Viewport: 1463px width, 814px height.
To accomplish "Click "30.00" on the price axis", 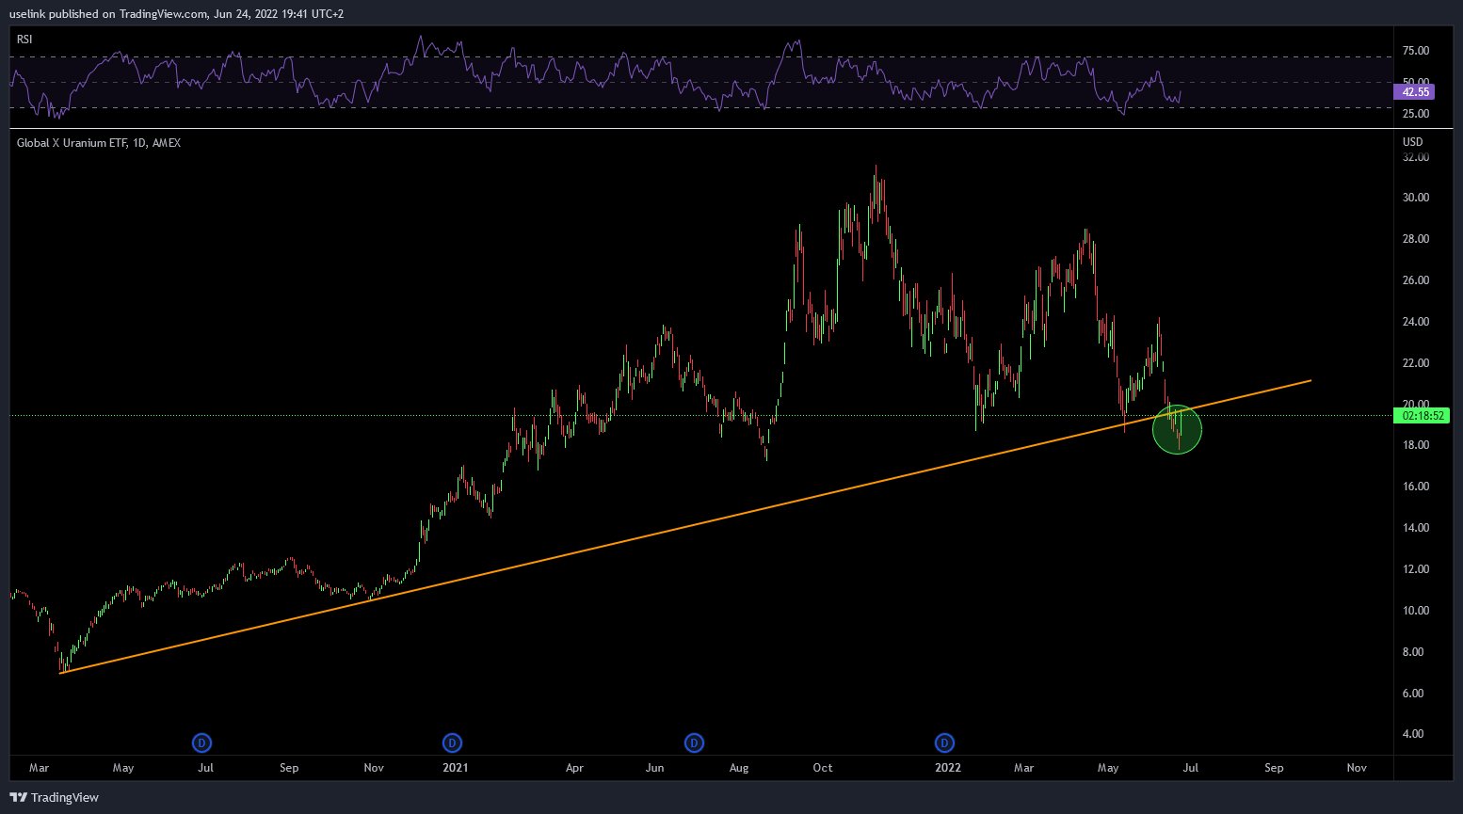I will coord(1415,198).
